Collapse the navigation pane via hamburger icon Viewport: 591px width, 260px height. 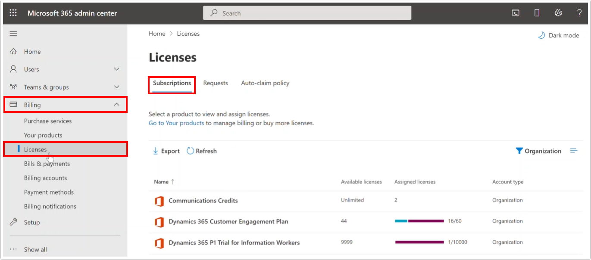pyautogui.click(x=13, y=33)
